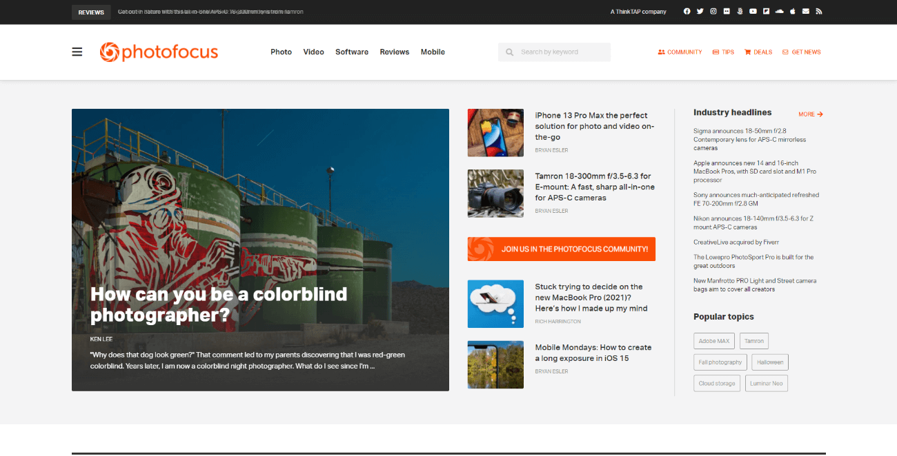Read Mobile Mondays long exposure article
Screen dimensions: 897x456
tap(593, 353)
